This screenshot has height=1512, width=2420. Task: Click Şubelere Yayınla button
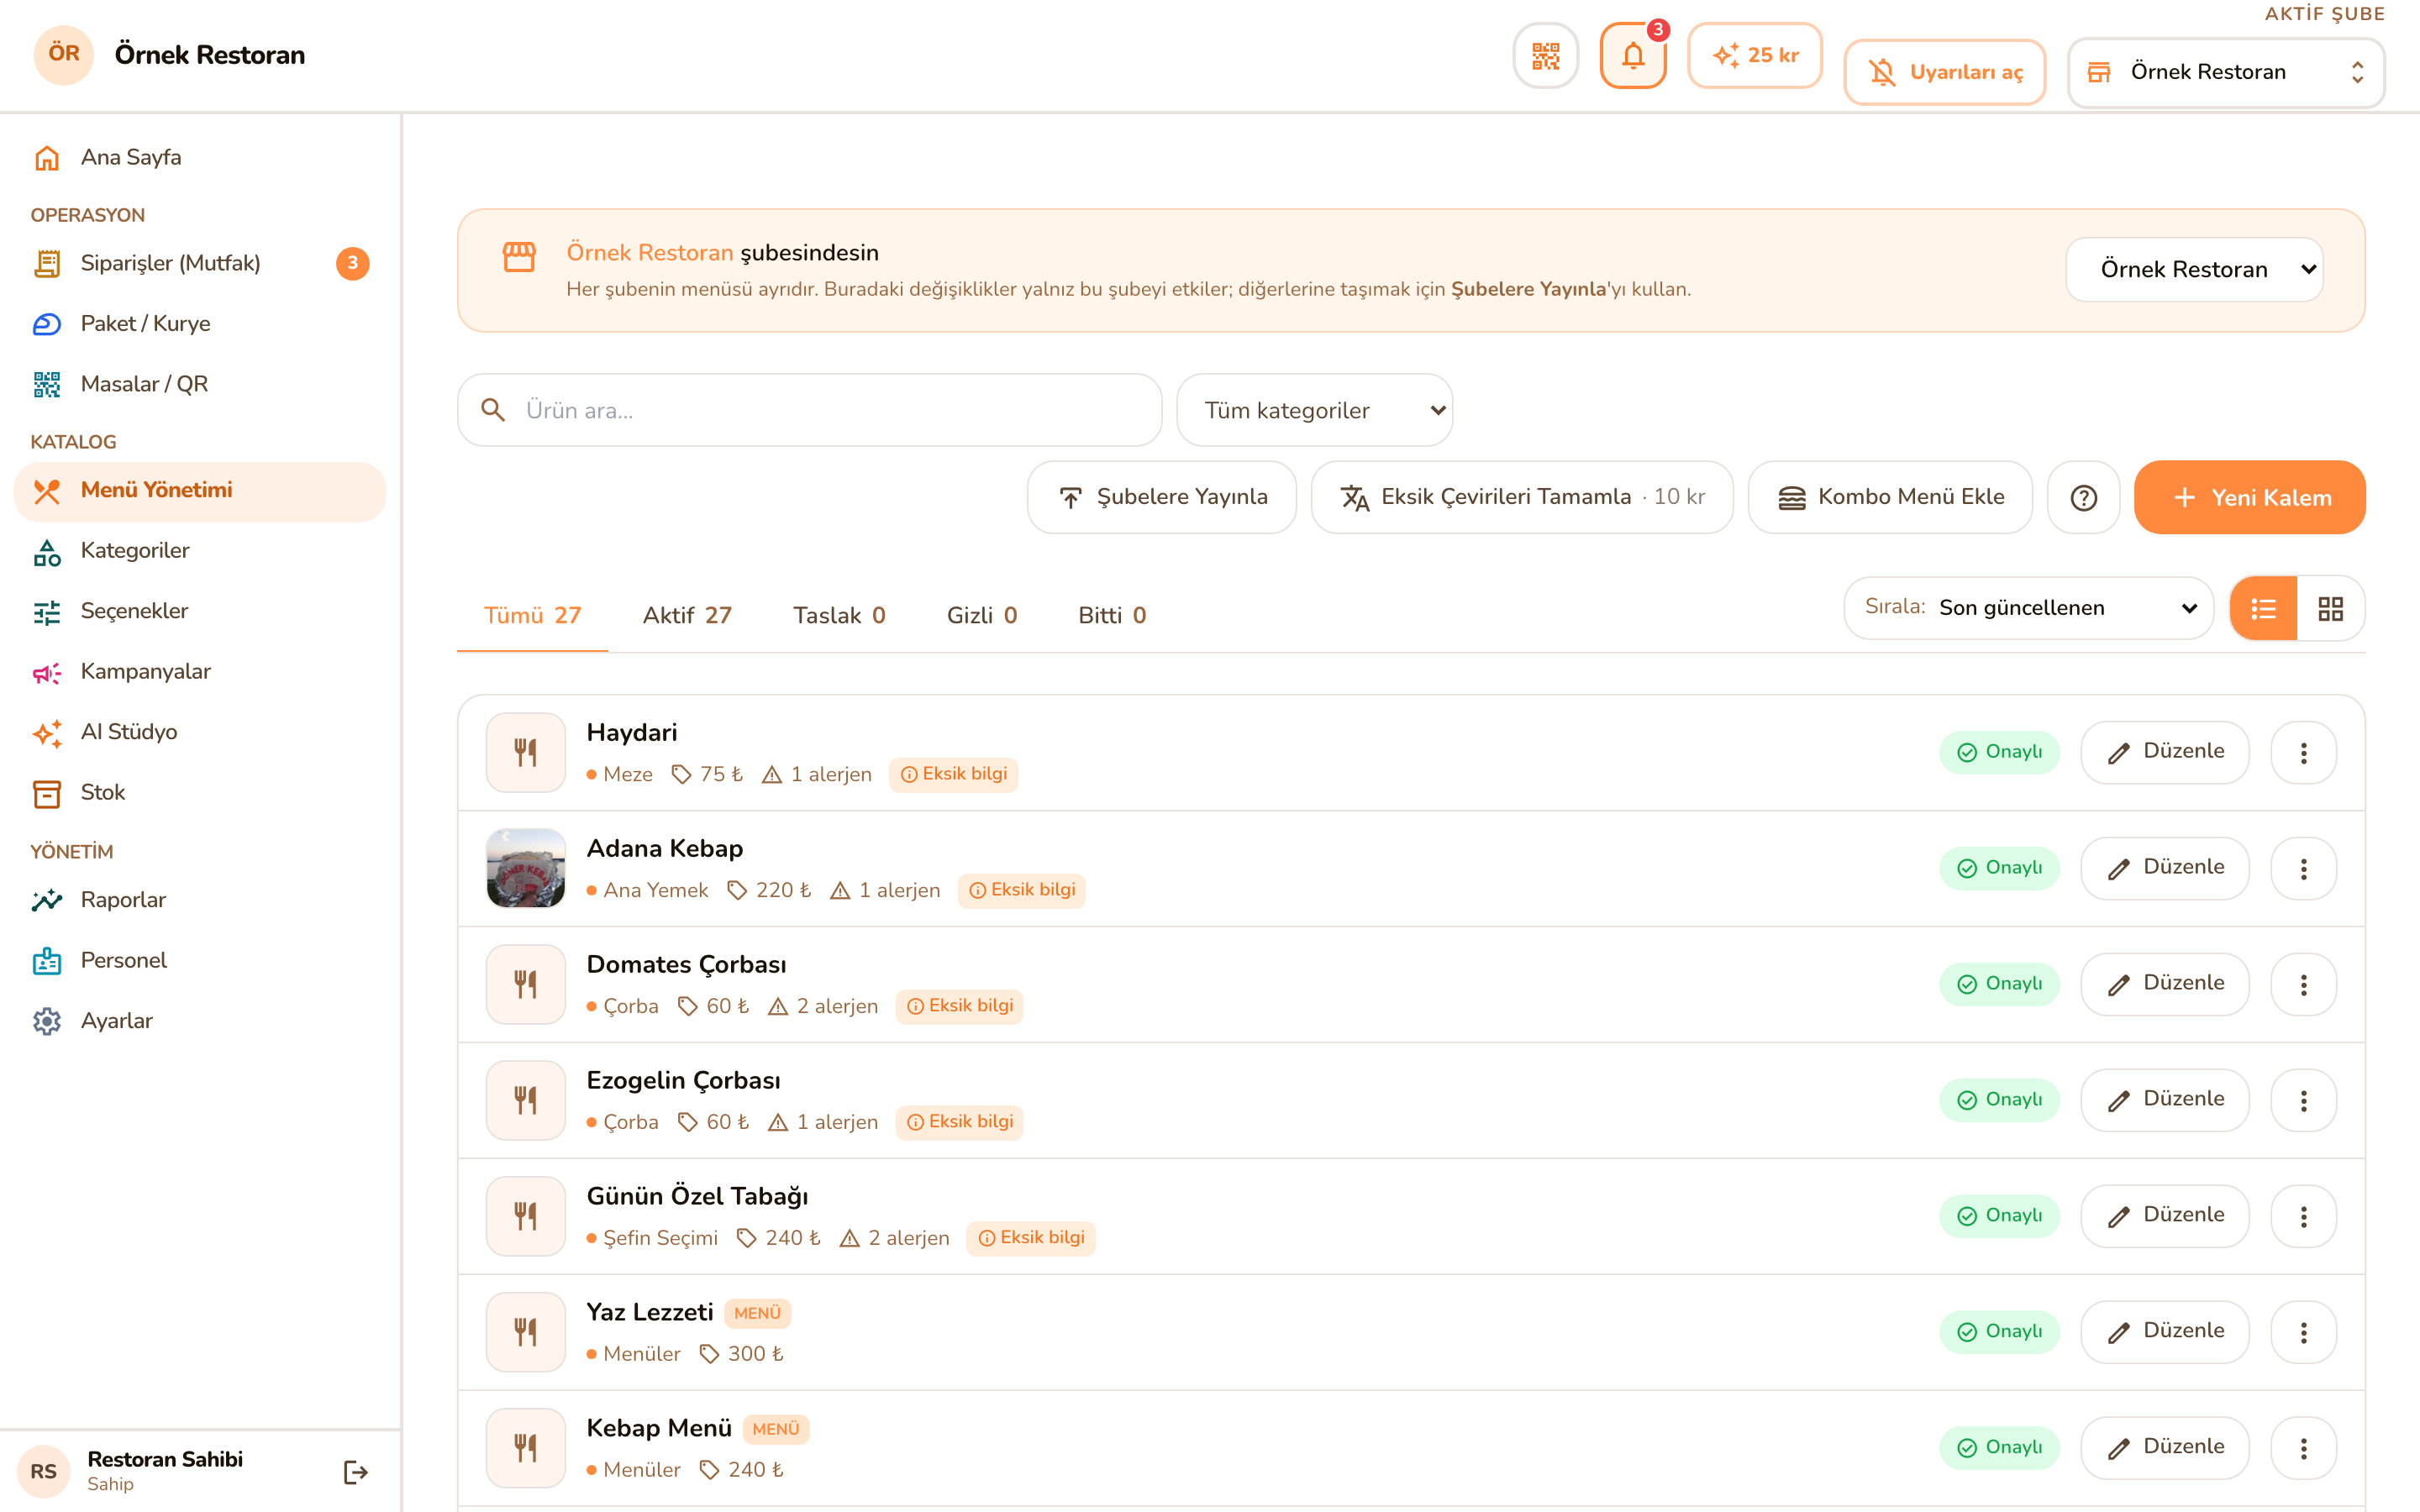click(1161, 497)
